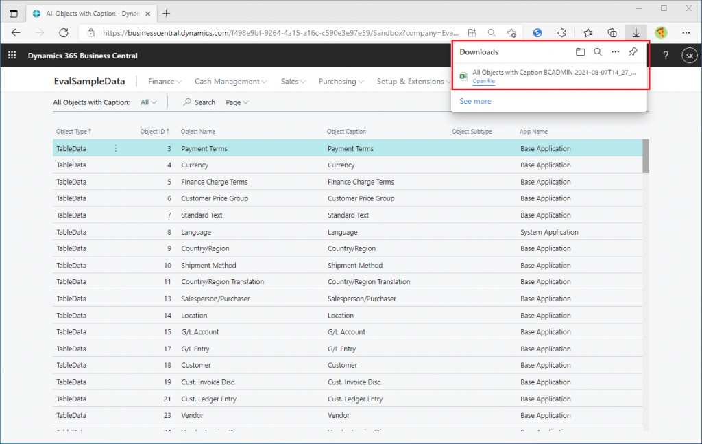Screen dimensions: 702x444
Task: Select Shipment Method object name cell
Action: (208, 266)
